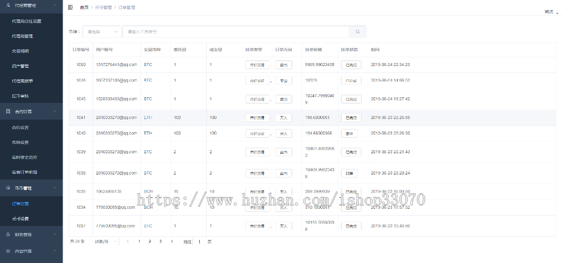Image resolution: width=562 pixels, height=263 pixels.
Task: Click 卖出 tag in order 1050 row
Action: (x=283, y=65)
